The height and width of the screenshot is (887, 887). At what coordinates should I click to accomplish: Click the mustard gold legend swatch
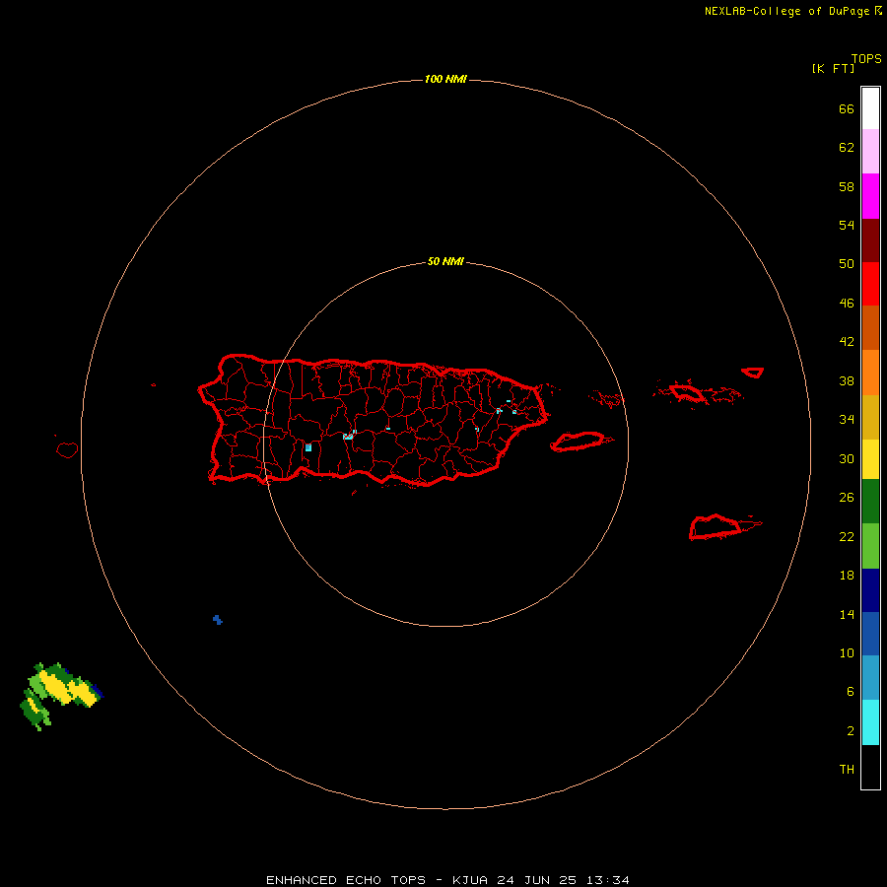click(x=870, y=417)
